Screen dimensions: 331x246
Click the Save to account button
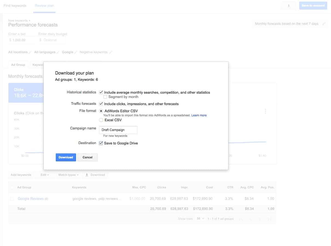pyautogui.click(x=313, y=5)
